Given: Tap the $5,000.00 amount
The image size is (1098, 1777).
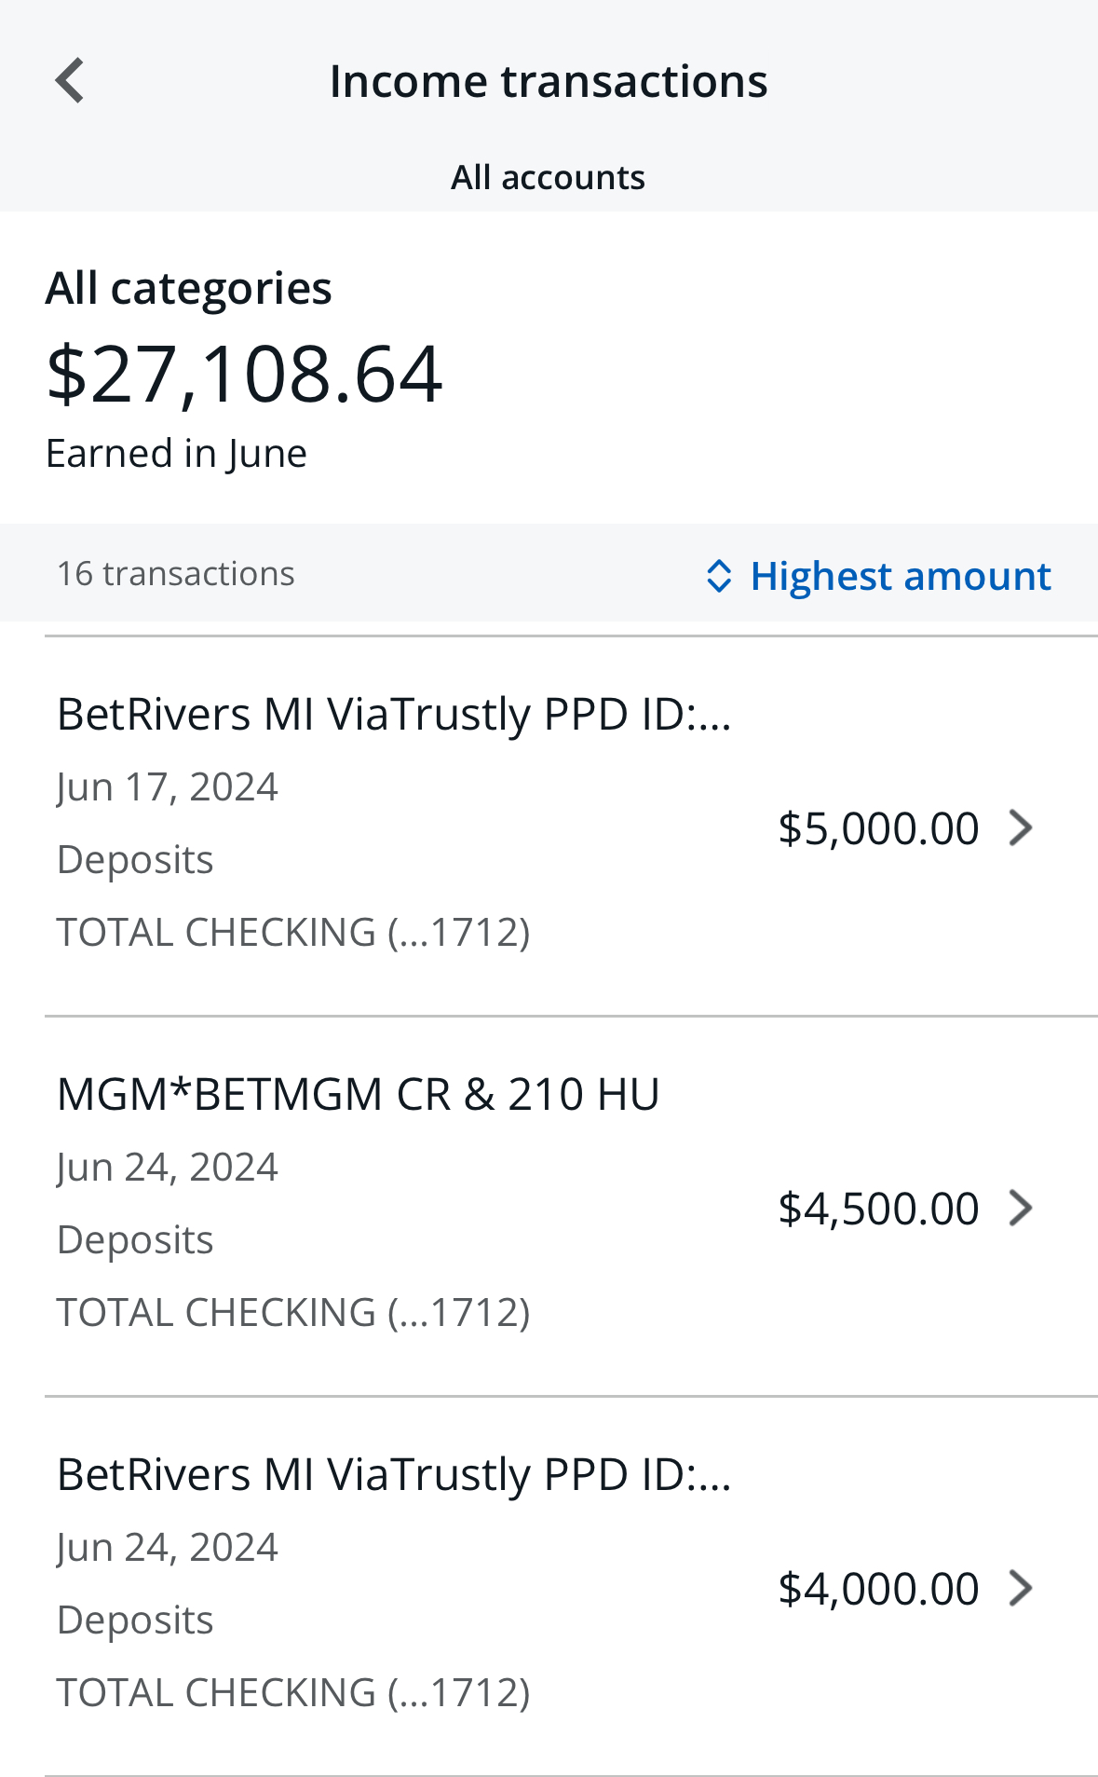Looking at the screenshot, I should [878, 828].
